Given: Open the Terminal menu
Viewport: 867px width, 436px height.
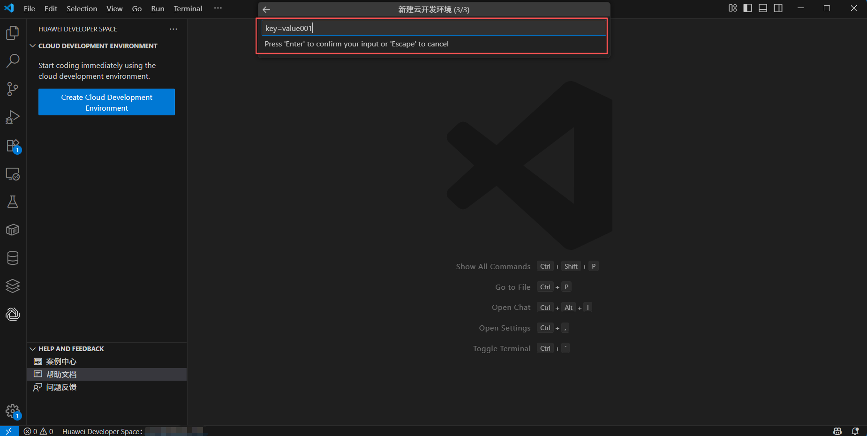Looking at the screenshot, I should point(188,8).
